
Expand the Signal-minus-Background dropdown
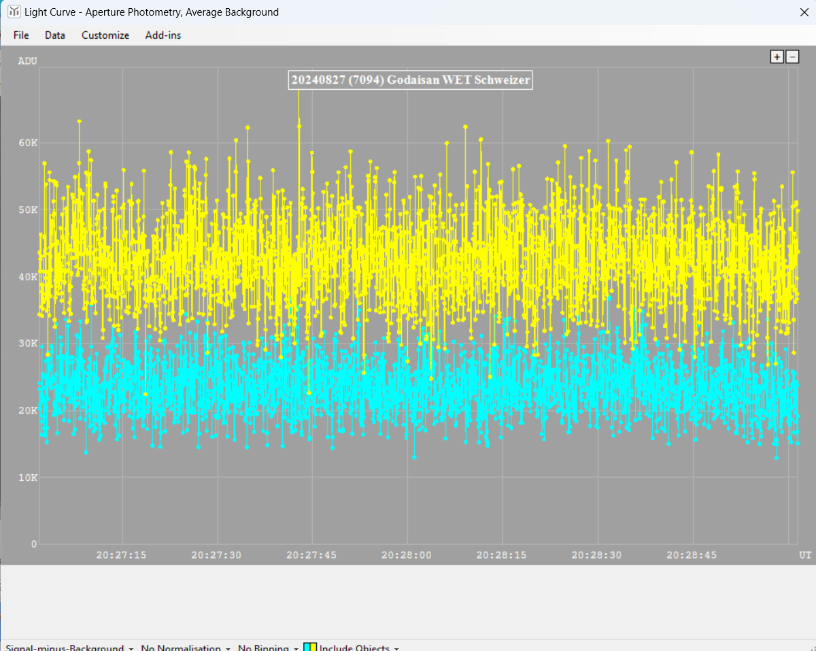coord(69,648)
